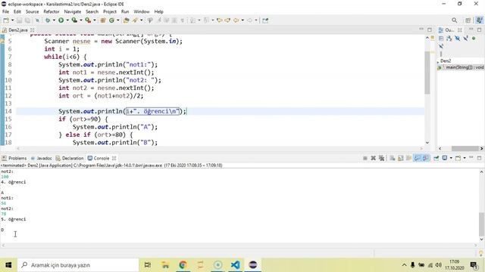Create a New Java Package icon
Viewport: 485px width, 272px height.
[103, 20]
